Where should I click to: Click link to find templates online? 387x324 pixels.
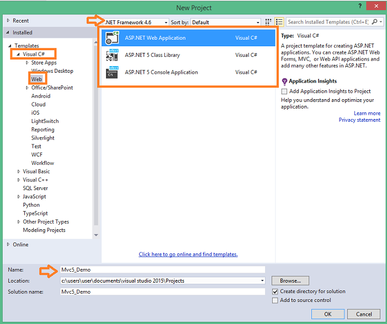[188, 254]
